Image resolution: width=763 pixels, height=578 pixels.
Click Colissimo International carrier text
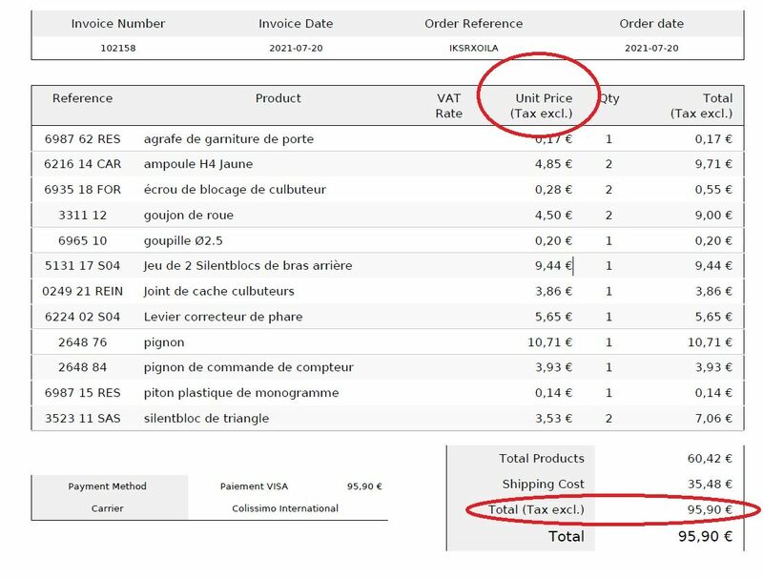(285, 508)
